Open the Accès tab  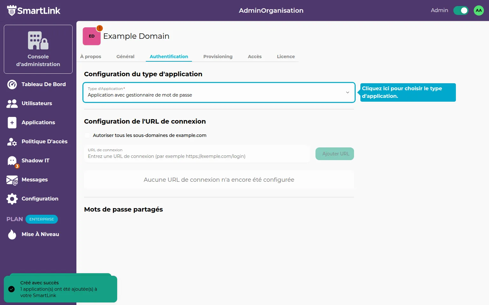point(255,57)
